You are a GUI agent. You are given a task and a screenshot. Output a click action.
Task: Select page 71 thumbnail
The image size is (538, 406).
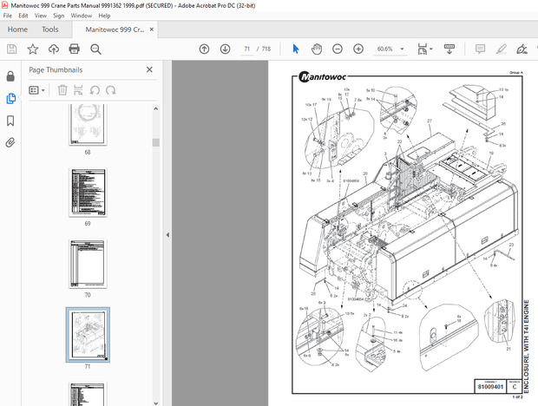(x=88, y=335)
